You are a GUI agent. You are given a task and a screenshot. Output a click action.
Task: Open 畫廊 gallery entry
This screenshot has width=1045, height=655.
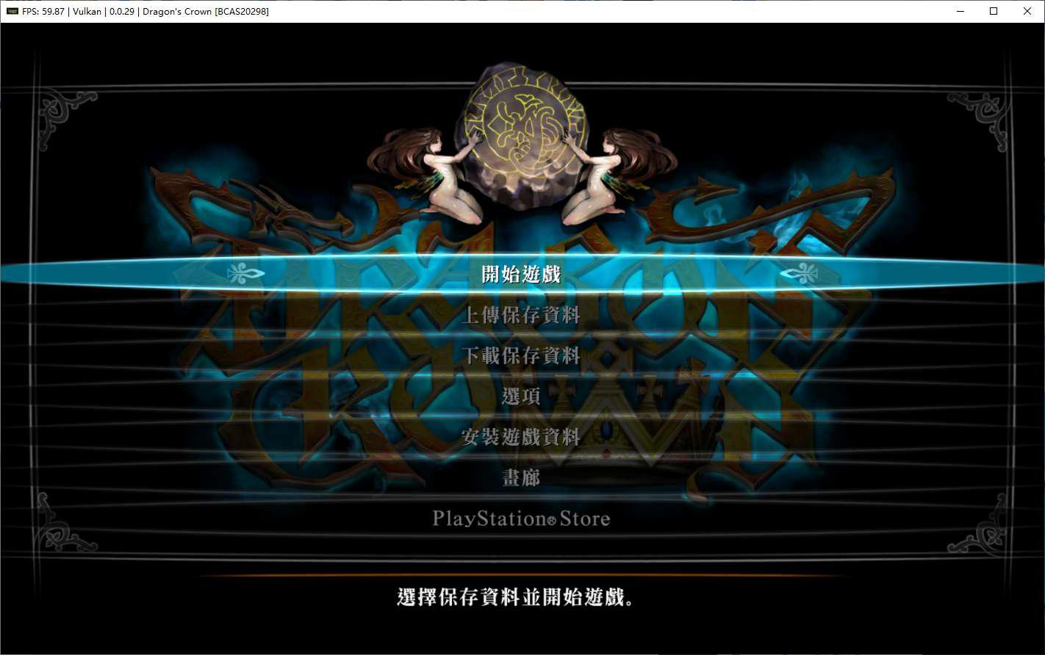[x=521, y=478]
